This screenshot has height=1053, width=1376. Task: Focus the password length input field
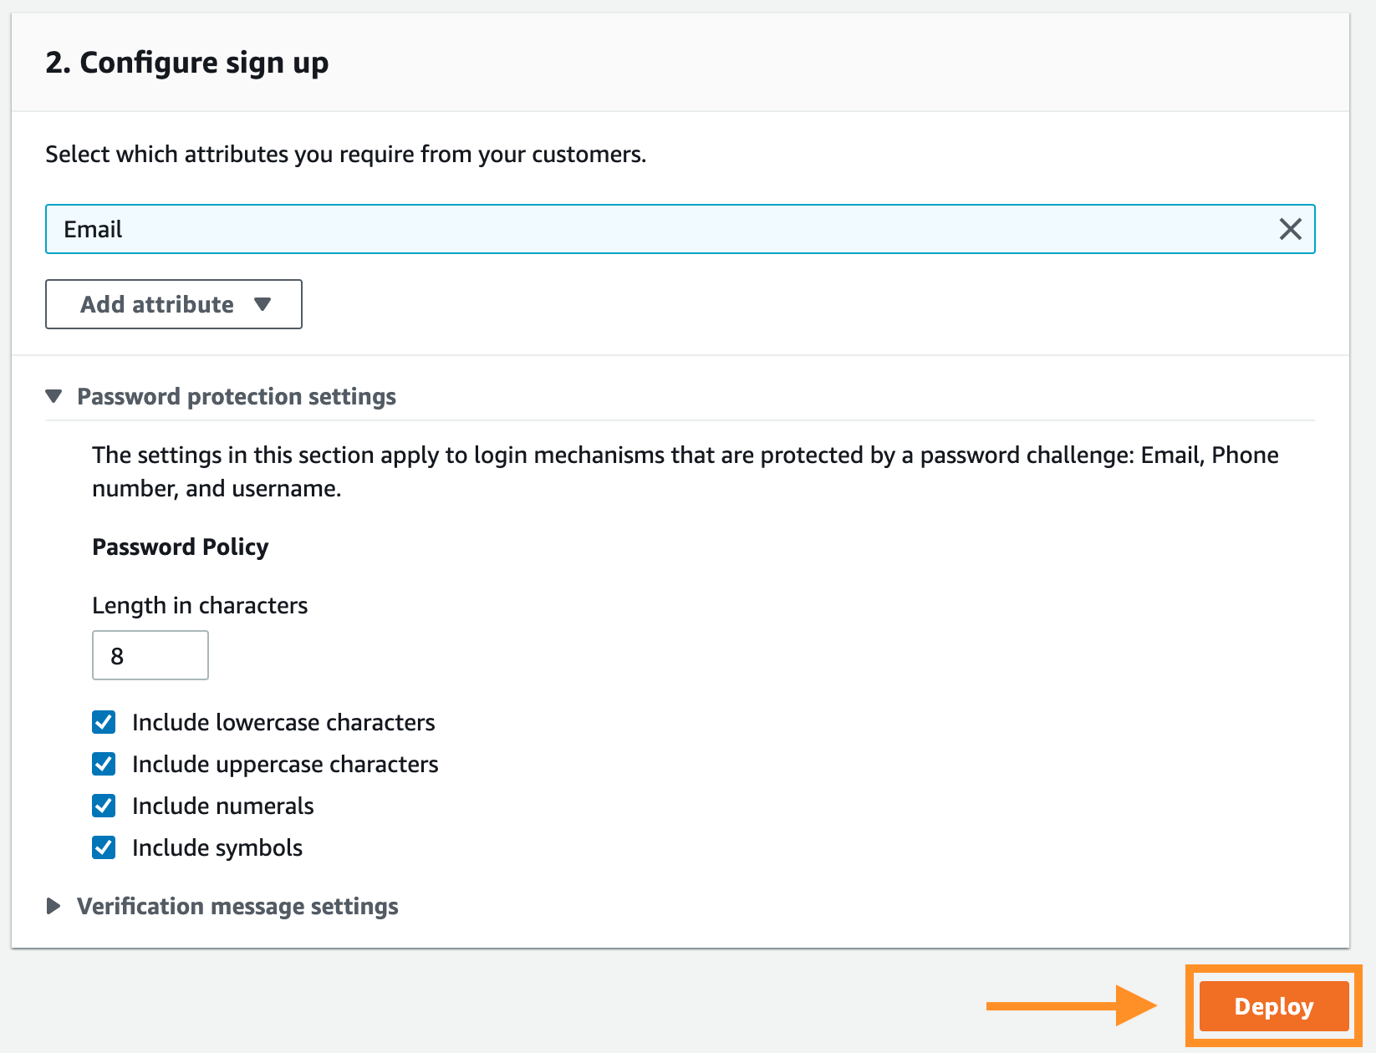coord(150,655)
